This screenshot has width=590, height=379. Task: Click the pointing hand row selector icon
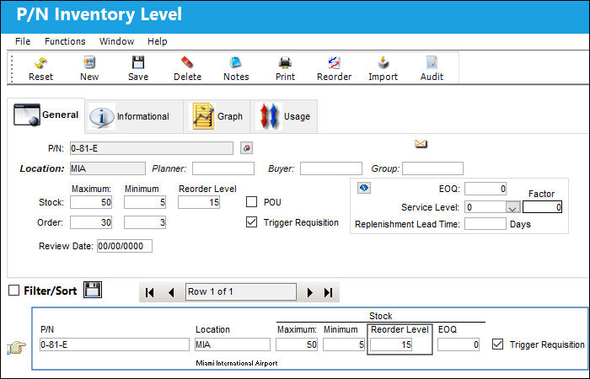(16, 347)
